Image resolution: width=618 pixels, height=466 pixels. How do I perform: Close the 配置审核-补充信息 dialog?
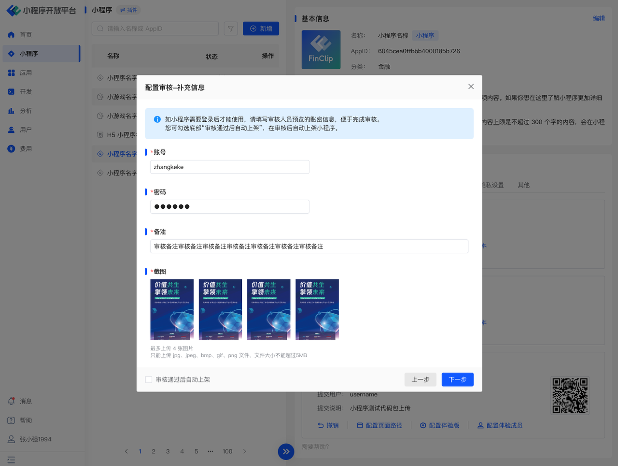(471, 87)
